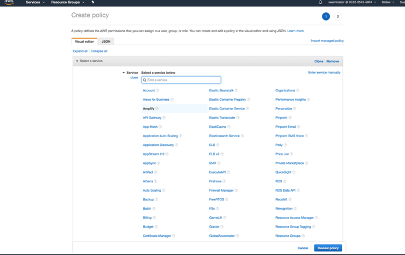Click help icon next to FSx
Image resolution: width=405 pixels, height=255 pixels.
[217, 209]
